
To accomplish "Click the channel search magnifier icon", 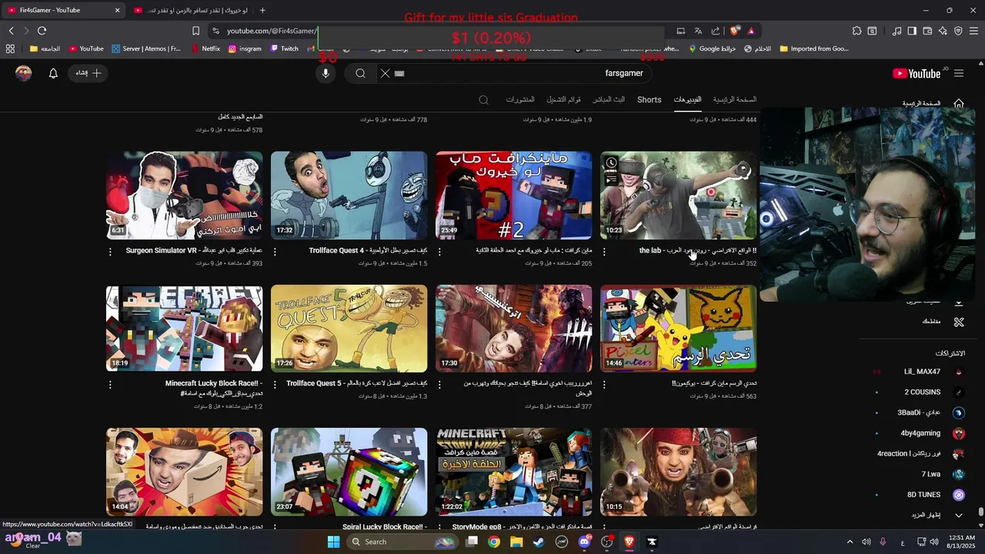I will (483, 100).
